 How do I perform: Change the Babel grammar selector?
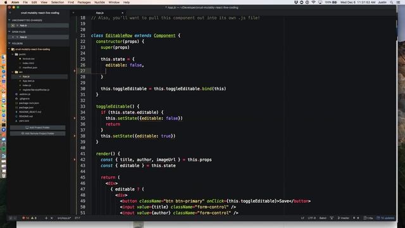point(323,218)
